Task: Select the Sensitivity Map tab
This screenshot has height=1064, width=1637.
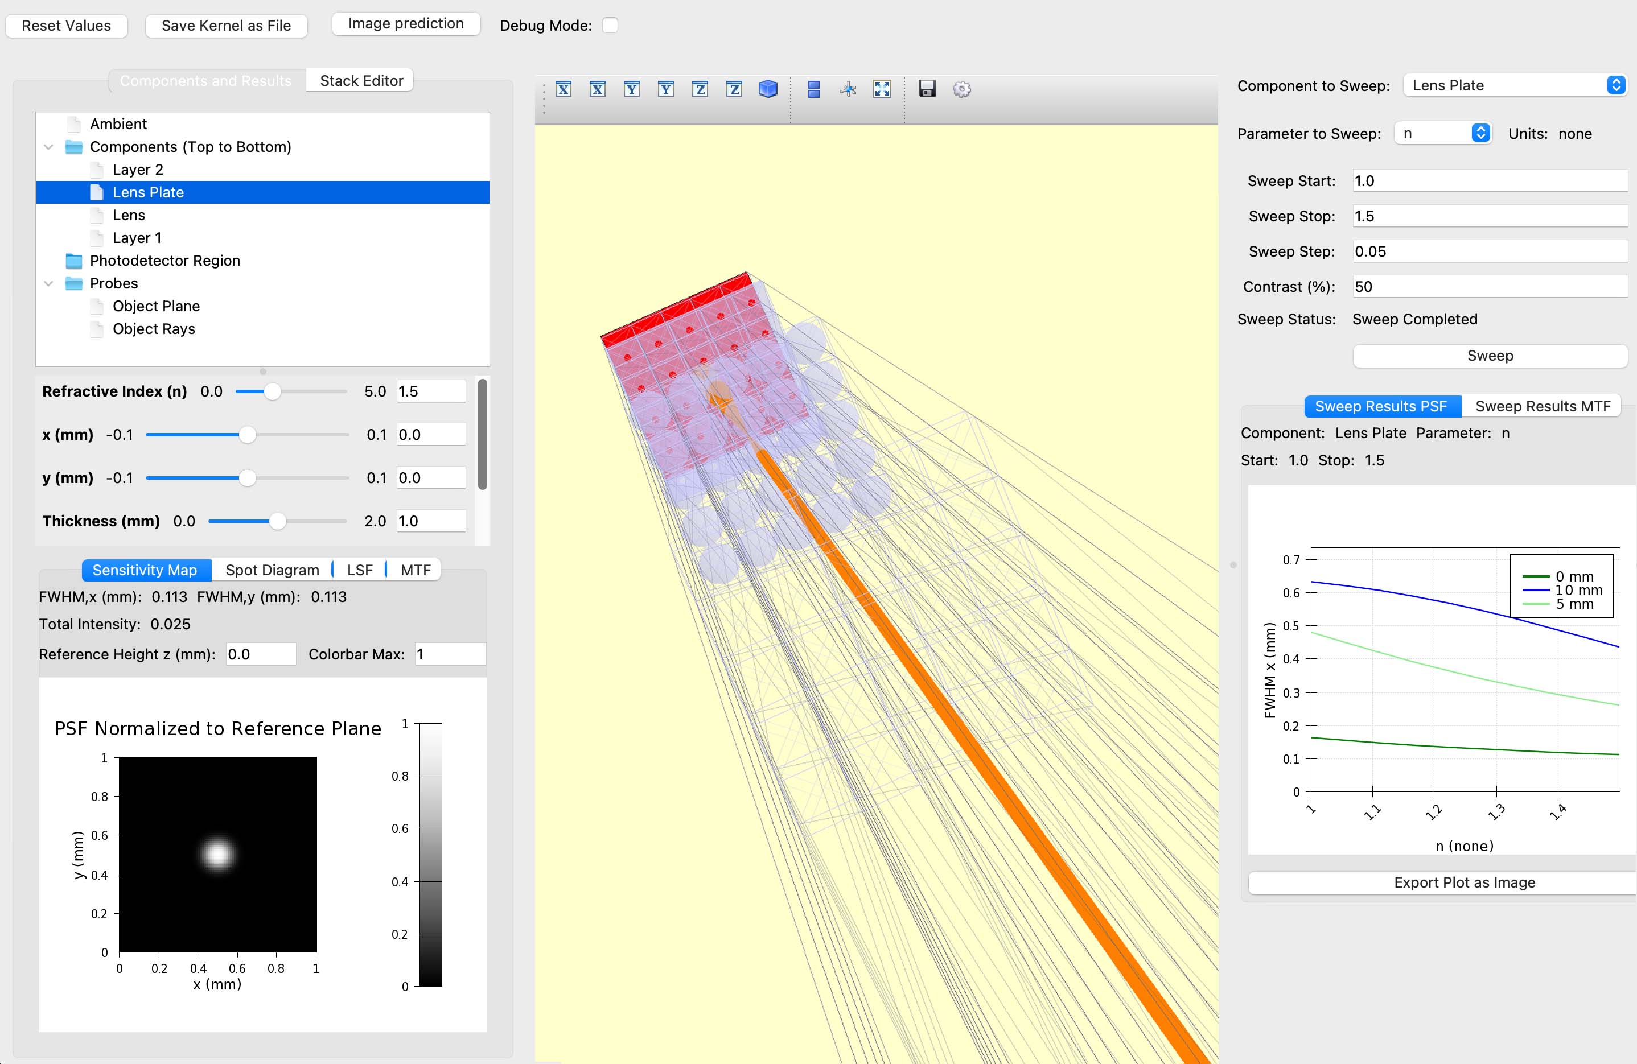Action: pos(145,570)
